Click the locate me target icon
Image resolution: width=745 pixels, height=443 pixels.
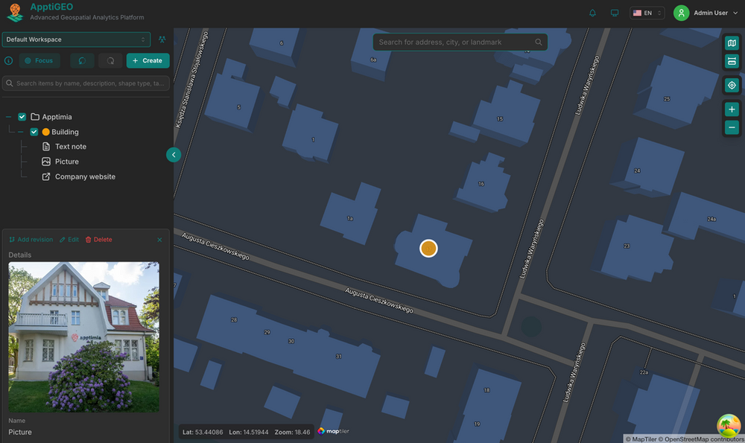(732, 86)
